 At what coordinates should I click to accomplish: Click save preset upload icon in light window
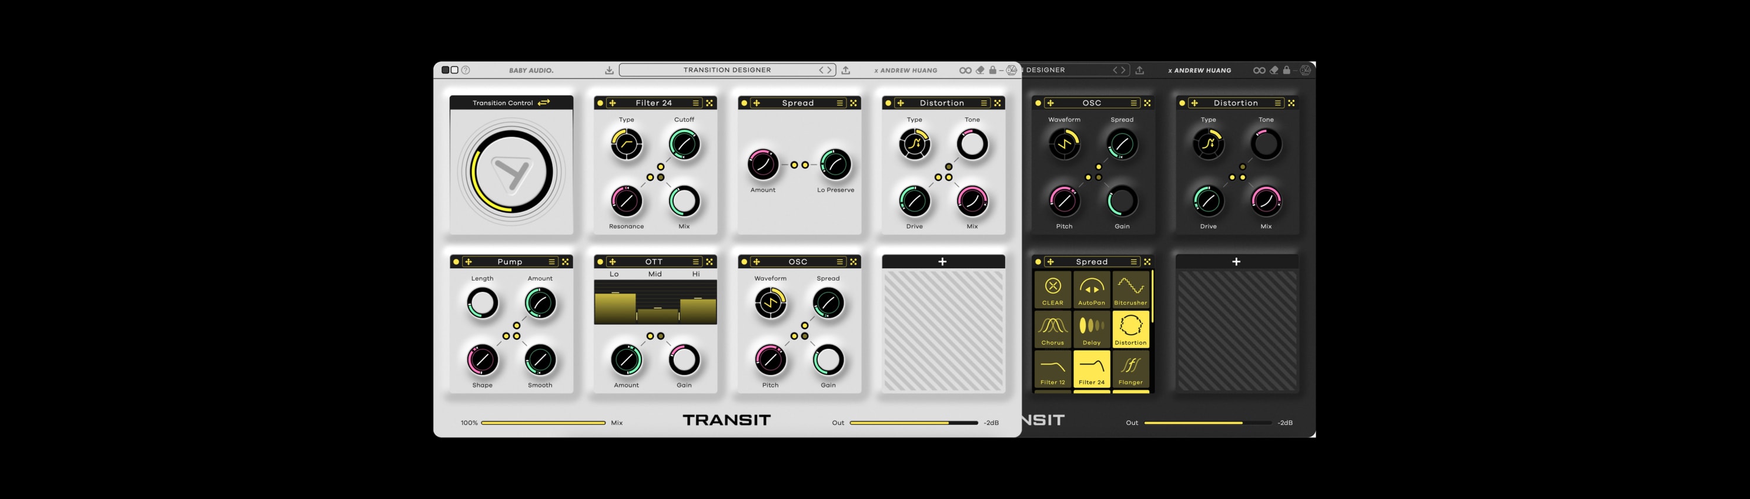pos(846,70)
